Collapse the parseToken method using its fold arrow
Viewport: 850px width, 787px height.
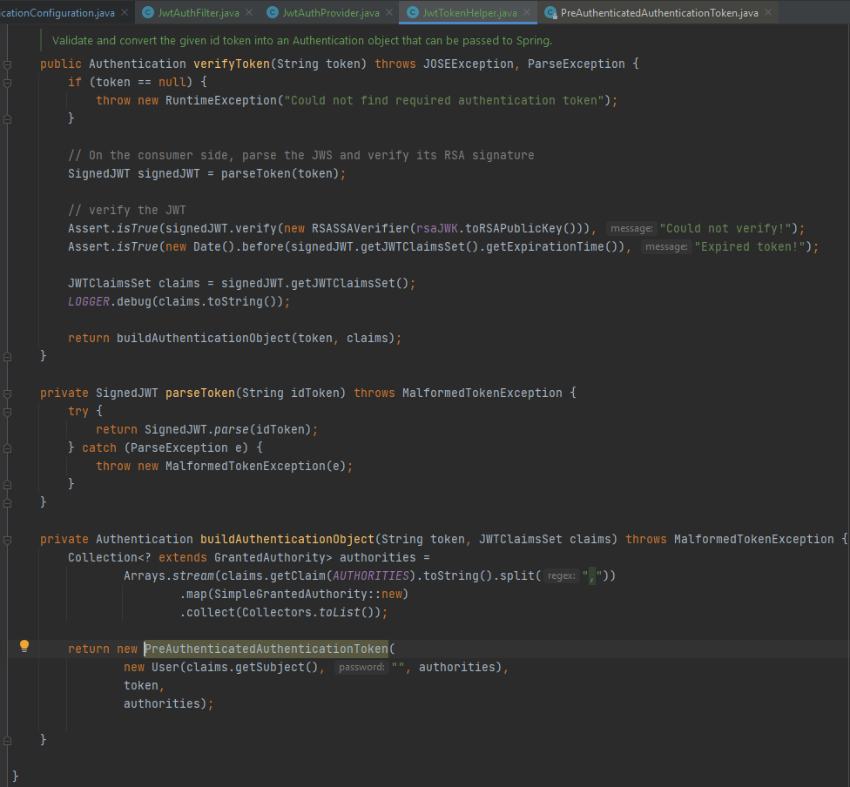click(7, 393)
